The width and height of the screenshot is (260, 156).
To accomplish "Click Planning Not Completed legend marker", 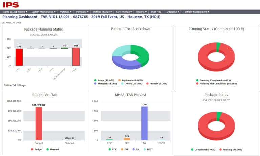I will [x=197, y=83].
